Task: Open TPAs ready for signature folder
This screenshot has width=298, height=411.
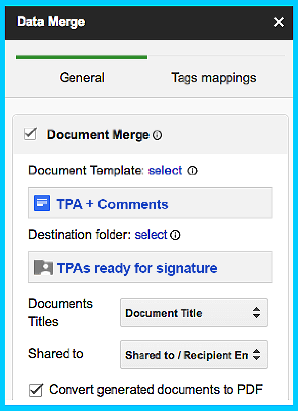Action: click(x=137, y=268)
